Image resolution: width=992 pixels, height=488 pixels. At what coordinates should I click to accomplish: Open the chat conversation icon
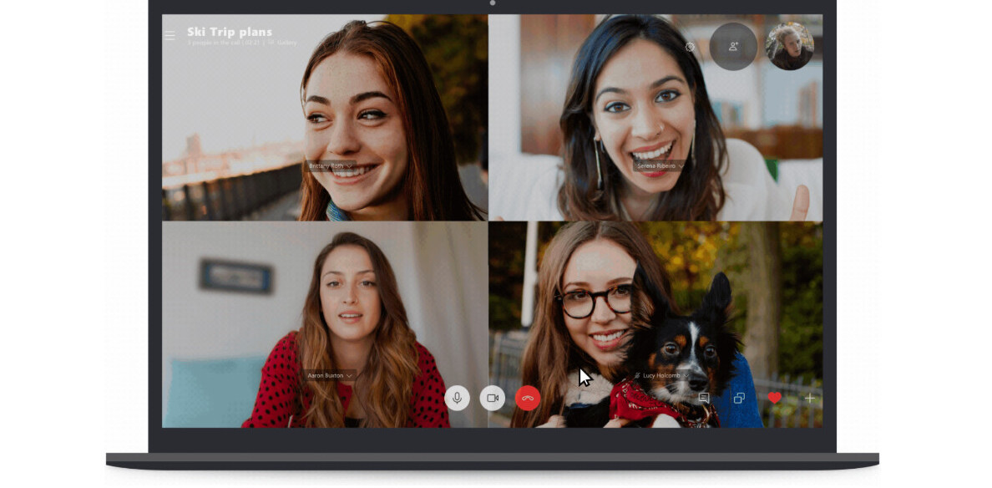[x=704, y=399]
